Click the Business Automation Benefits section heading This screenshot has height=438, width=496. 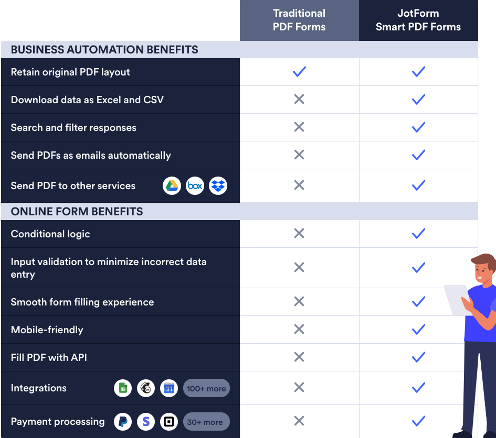click(104, 50)
